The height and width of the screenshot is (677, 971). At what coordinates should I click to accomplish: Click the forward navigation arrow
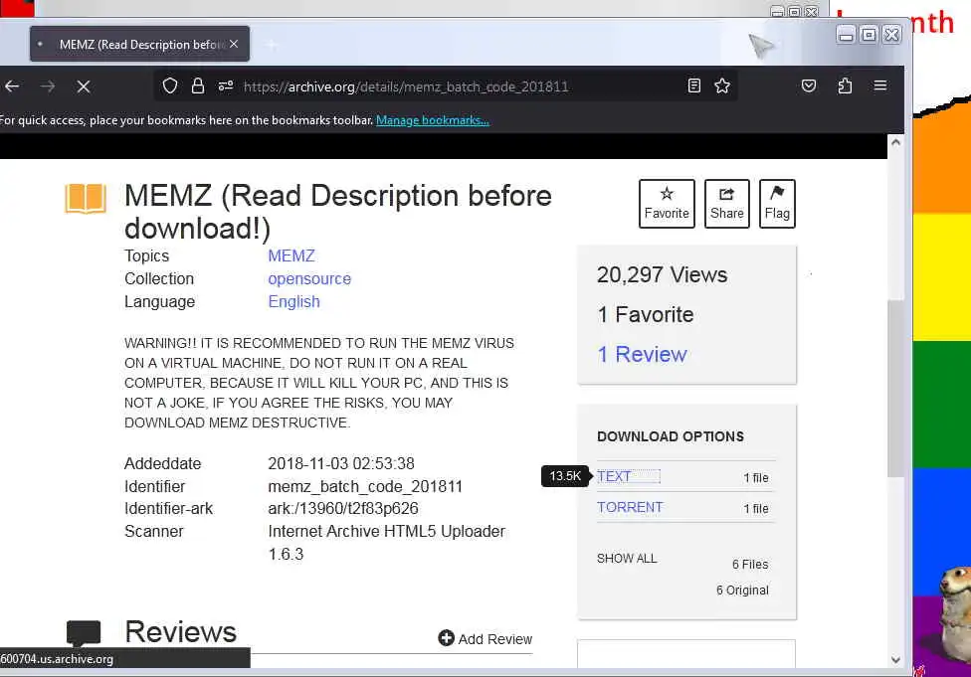[48, 86]
